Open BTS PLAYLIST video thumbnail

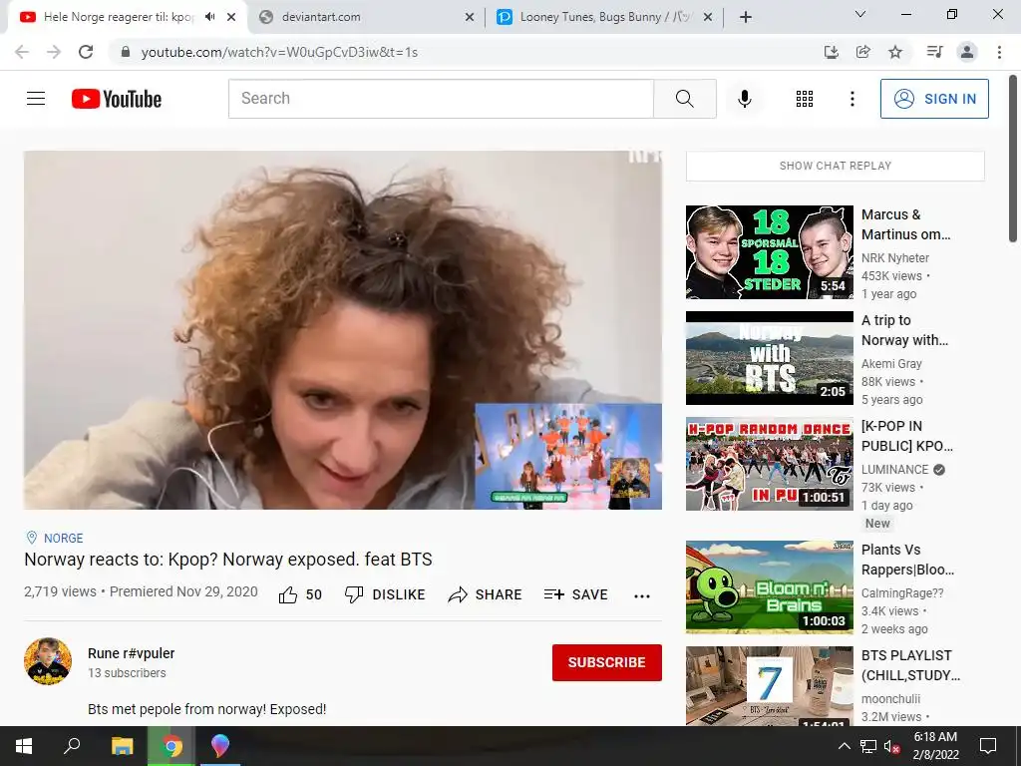point(769,686)
